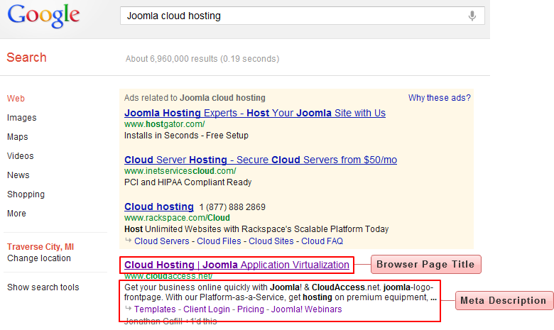Open Joomla Hosting Experts ad title
Image resolution: width=554 pixels, height=330 pixels.
255,113
